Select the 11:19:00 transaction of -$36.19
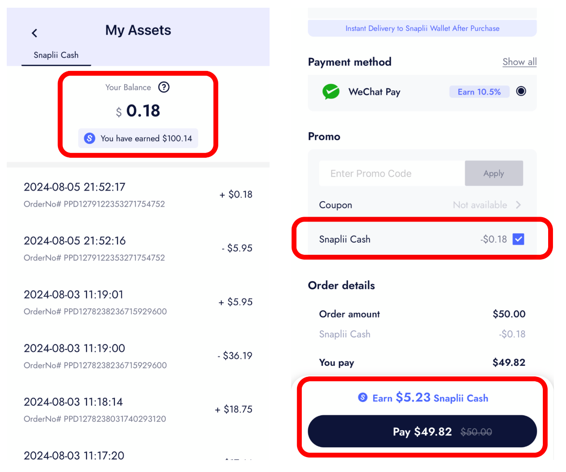 [x=138, y=356]
